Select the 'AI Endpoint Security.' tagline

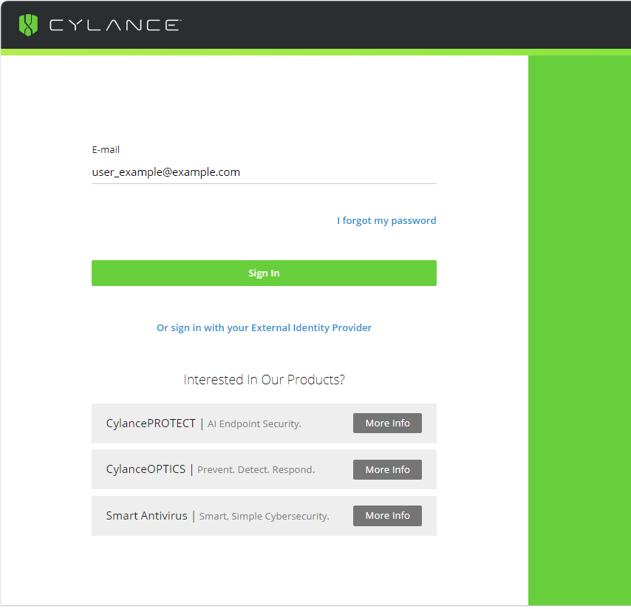254,423
